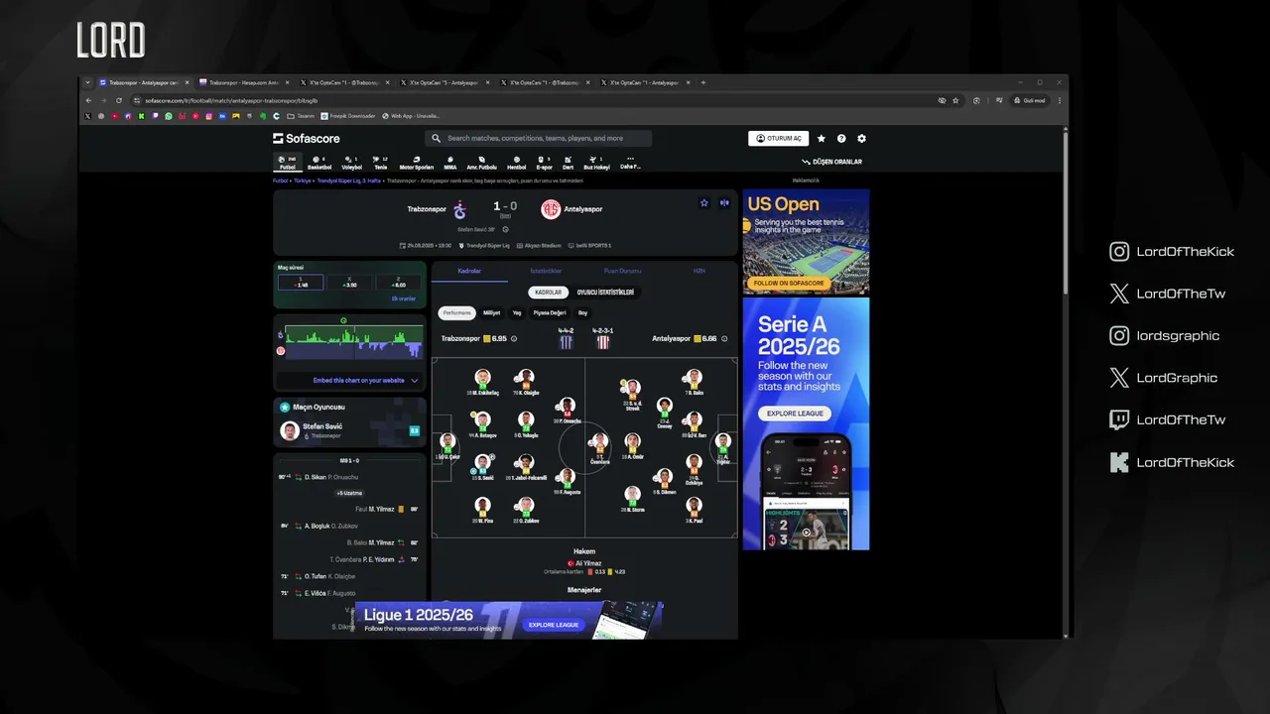The width and height of the screenshot is (1270, 714).
Task: Click Explore League in Ligue 1 banner
Action: [x=554, y=625]
